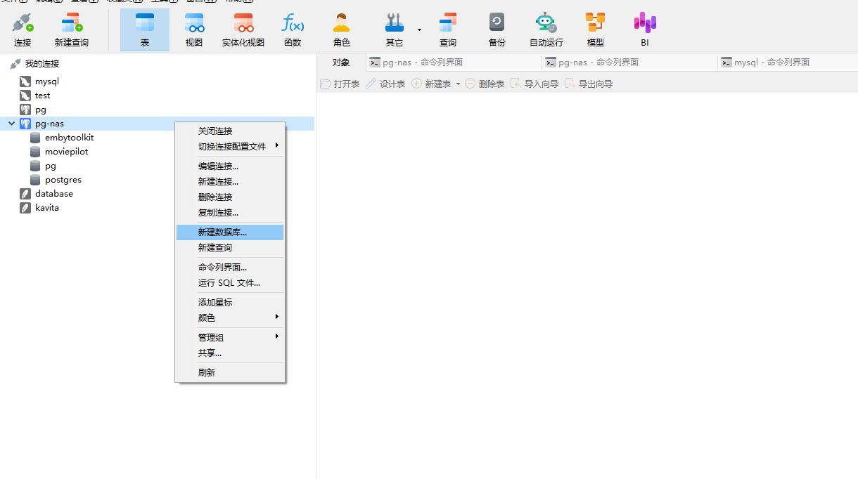
Task: Select the 备份 (Backup) icon
Action: [x=497, y=28]
